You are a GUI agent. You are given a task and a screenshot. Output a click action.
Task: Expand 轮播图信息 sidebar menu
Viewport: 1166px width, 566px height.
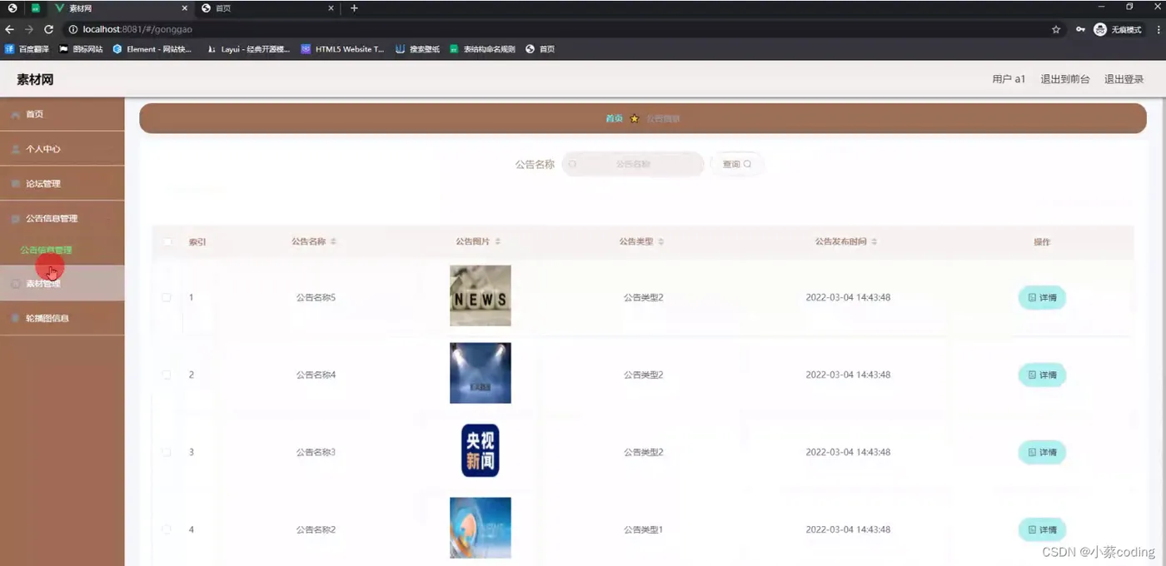[x=62, y=318]
